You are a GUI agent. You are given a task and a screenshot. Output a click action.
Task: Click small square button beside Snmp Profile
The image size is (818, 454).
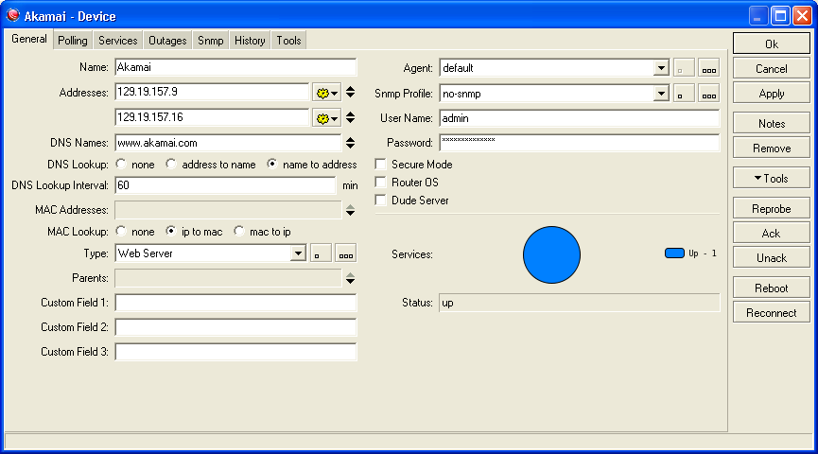684,94
